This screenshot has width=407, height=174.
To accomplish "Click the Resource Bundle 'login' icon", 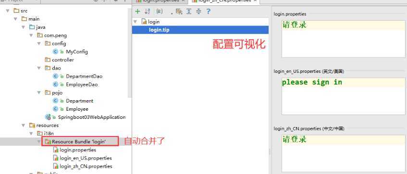I will (x=48, y=141).
